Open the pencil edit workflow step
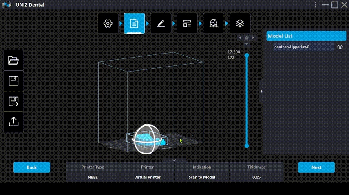349x195 pixels. [x=161, y=24]
